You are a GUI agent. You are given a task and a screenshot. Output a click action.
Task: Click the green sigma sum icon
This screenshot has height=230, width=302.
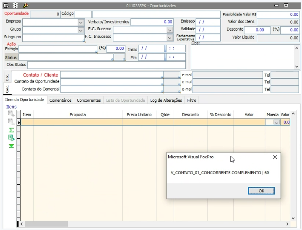11,130
